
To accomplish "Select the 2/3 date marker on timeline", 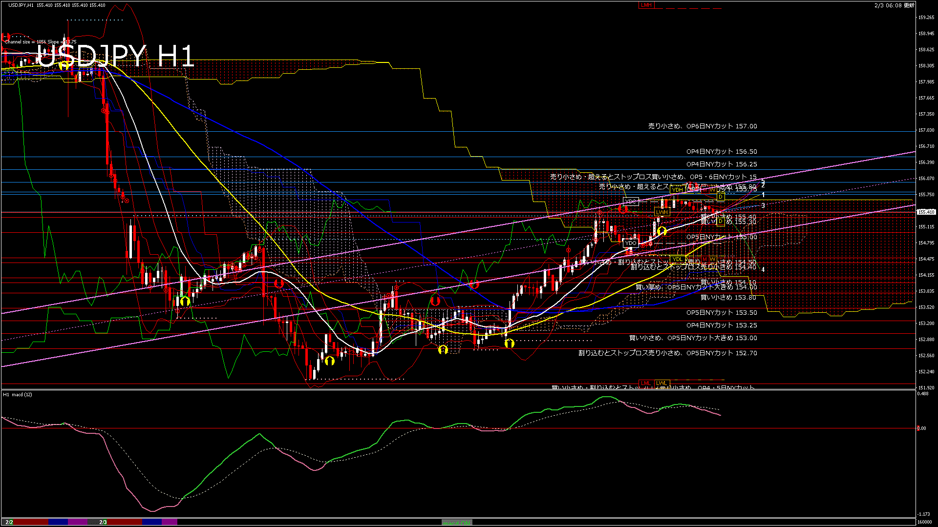I will (103, 522).
